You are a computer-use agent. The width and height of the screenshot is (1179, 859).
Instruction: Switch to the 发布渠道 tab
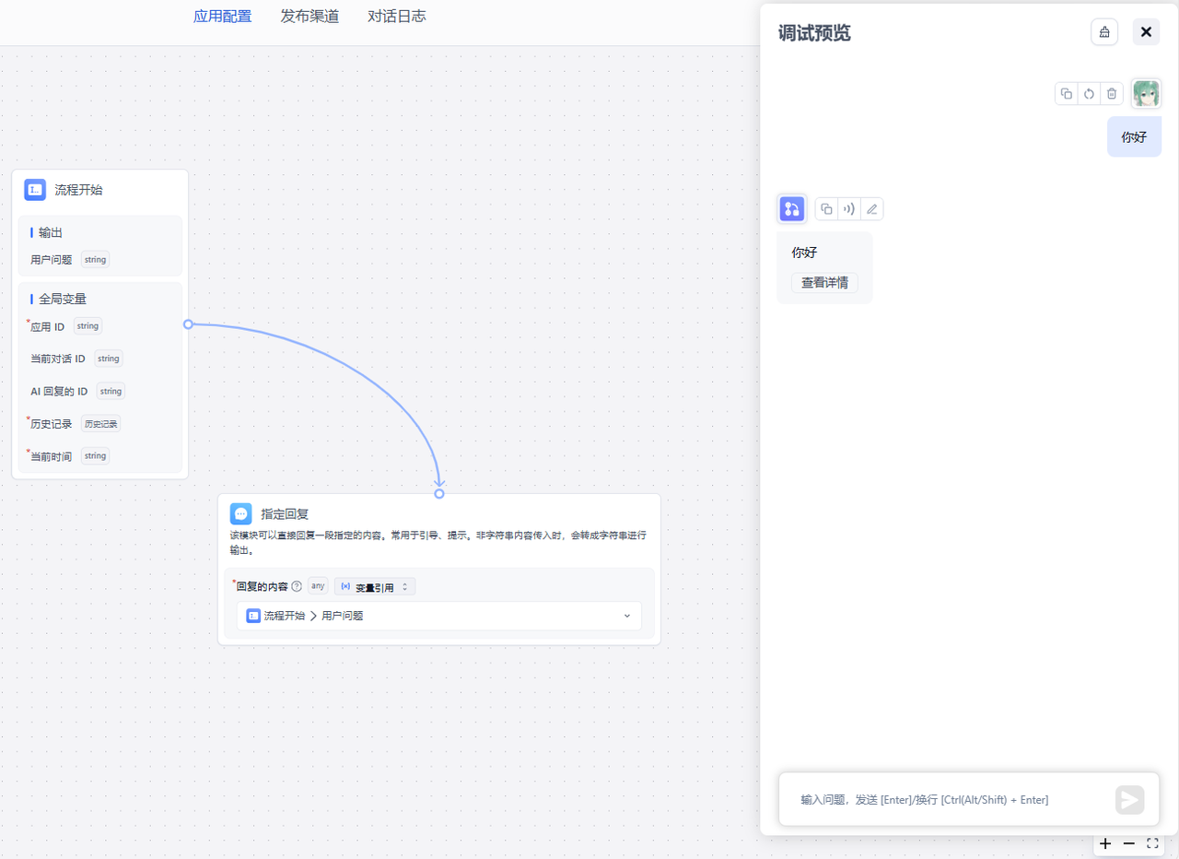coord(309,17)
